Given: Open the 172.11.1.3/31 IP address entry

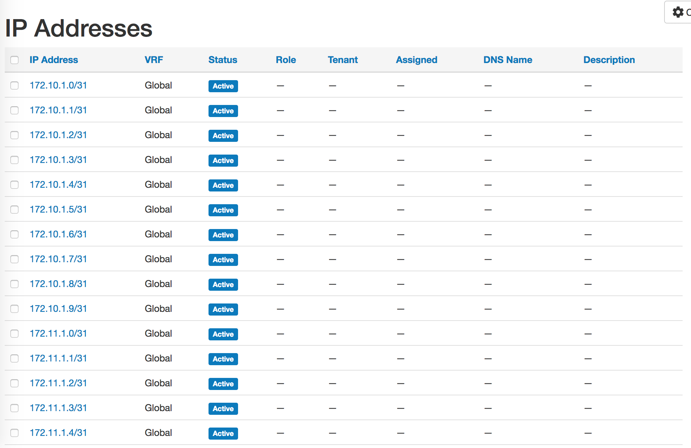Looking at the screenshot, I should click(x=58, y=408).
